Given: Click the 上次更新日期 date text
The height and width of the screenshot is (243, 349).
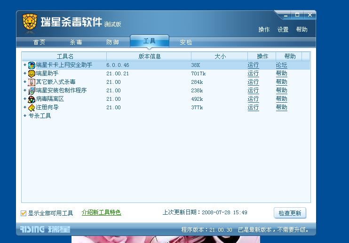Looking at the screenshot, I should click(205, 212).
